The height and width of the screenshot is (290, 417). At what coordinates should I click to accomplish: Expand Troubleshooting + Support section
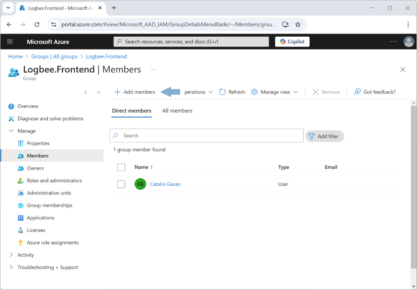[11, 267]
